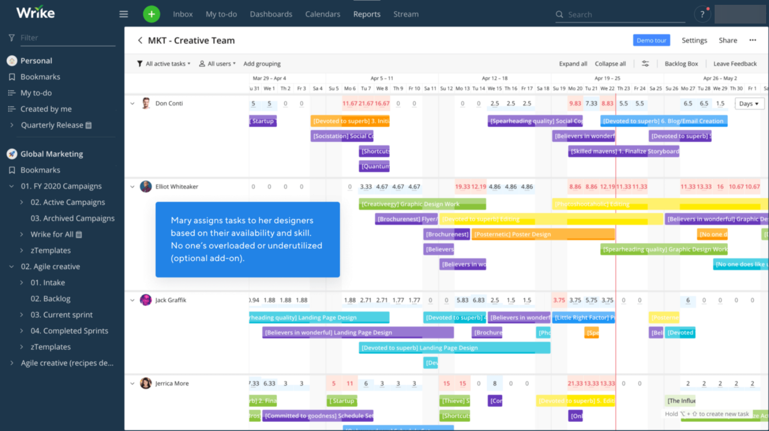
Task: Click the sidebar Filter input field
Action: click(x=67, y=37)
